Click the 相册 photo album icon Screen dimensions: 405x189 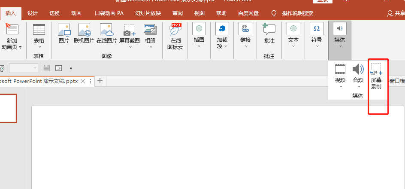tap(150, 30)
